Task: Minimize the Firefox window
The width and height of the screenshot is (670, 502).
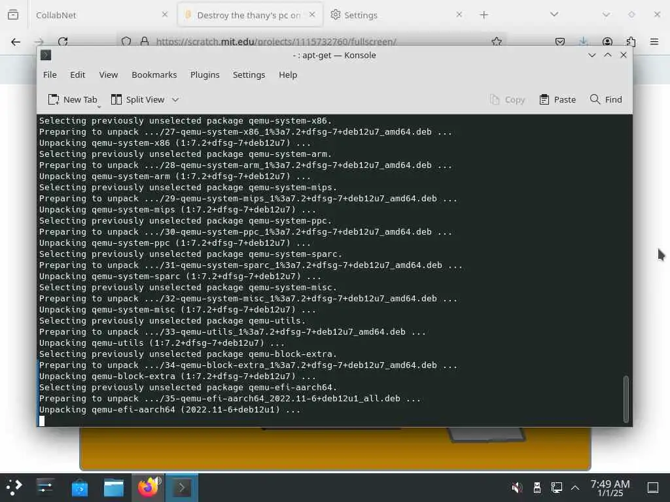Action: (606, 14)
